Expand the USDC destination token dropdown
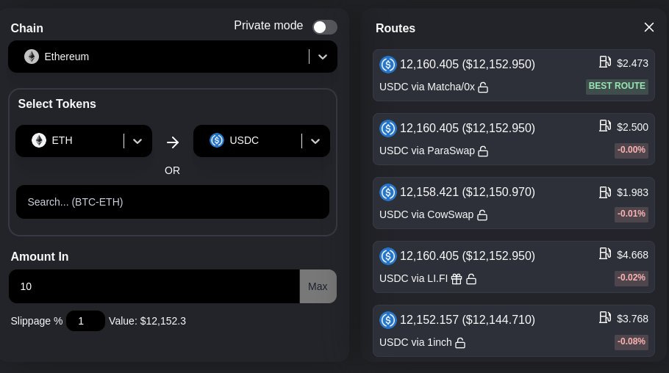 coord(315,141)
